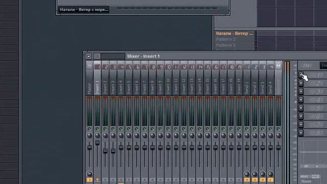The height and width of the screenshot is (184, 327).
Task: Click the POST button near None
Action: [x=315, y=176]
